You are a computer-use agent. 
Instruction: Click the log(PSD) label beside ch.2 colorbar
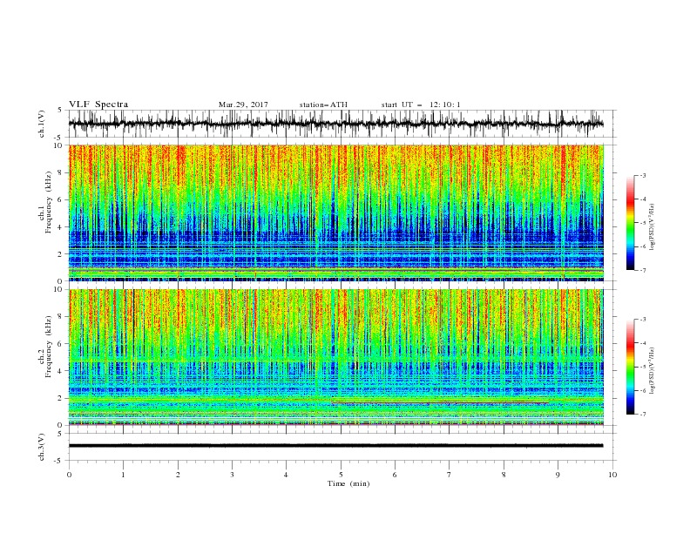coord(653,371)
